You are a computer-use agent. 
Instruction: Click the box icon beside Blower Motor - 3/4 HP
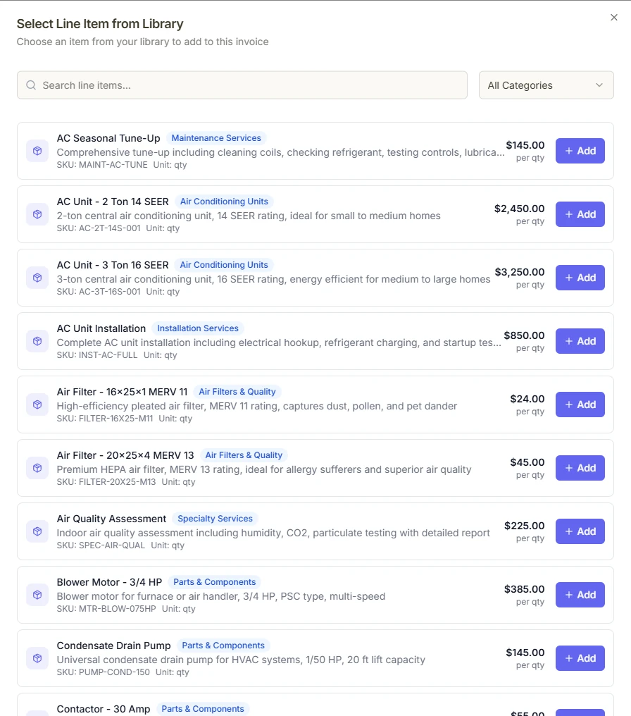(x=37, y=595)
